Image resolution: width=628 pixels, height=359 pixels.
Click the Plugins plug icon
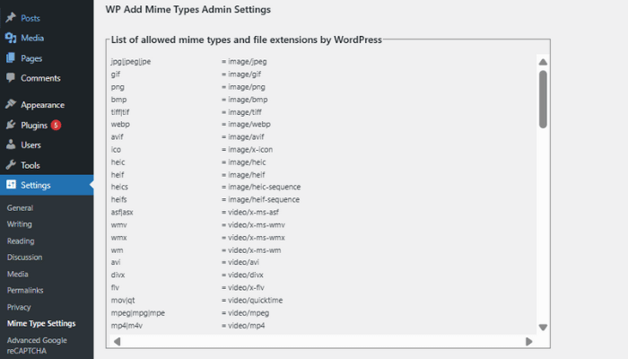tap(10, 125)
